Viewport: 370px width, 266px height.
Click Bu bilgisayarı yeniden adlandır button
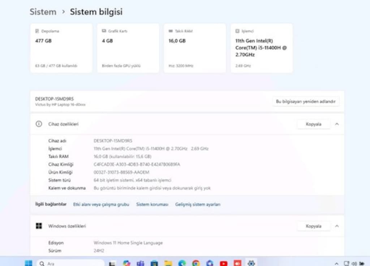(x=306, y=101)
